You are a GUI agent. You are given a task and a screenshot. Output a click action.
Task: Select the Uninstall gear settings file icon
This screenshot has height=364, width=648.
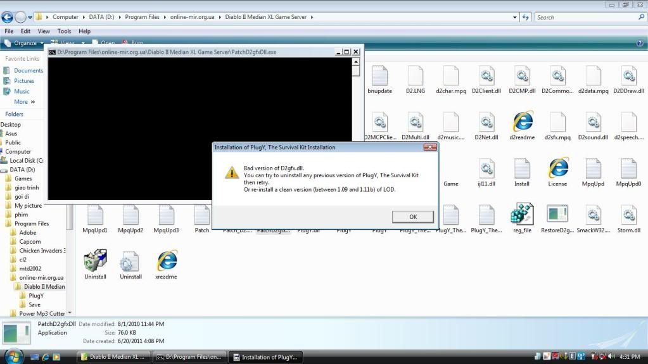click(130, 261)
